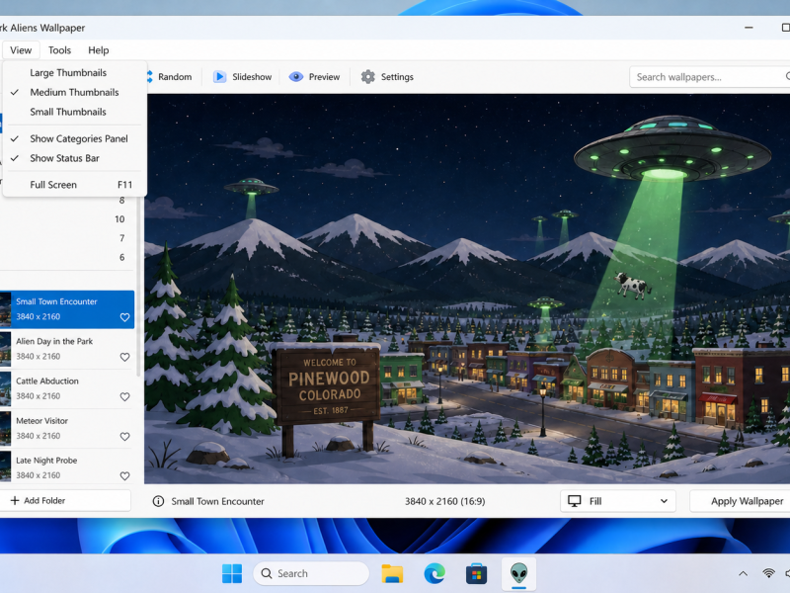Minimize the wallpaper app window

[749, 28]
